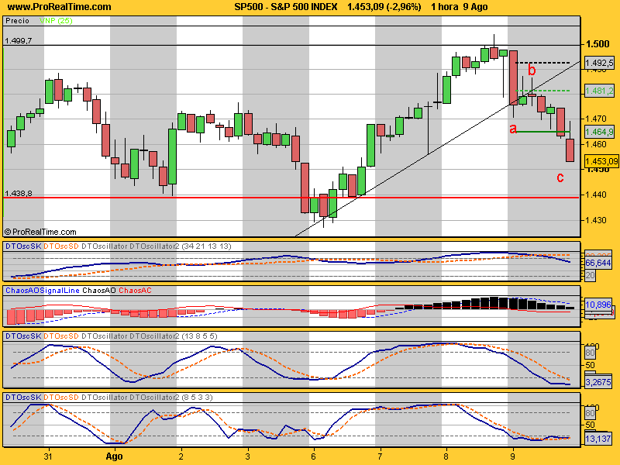This screenshot has width=620, height=465.
Task: Select the 1.453,09 (-2,96%) quote in header
Action: click(x=384, y=7)
